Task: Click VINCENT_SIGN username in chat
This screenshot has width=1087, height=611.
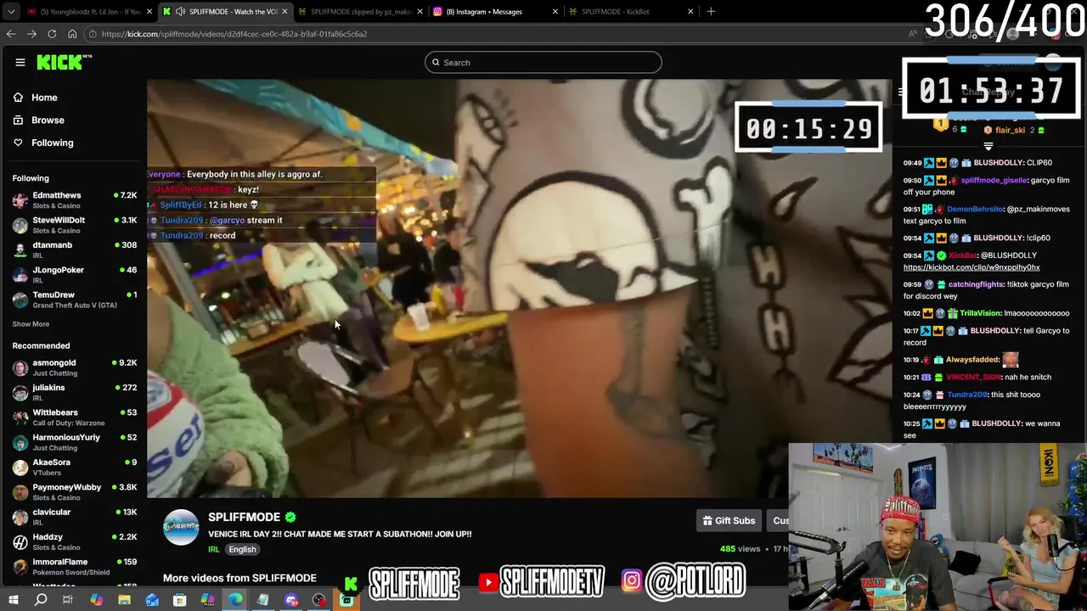Action: click(973, 377)
